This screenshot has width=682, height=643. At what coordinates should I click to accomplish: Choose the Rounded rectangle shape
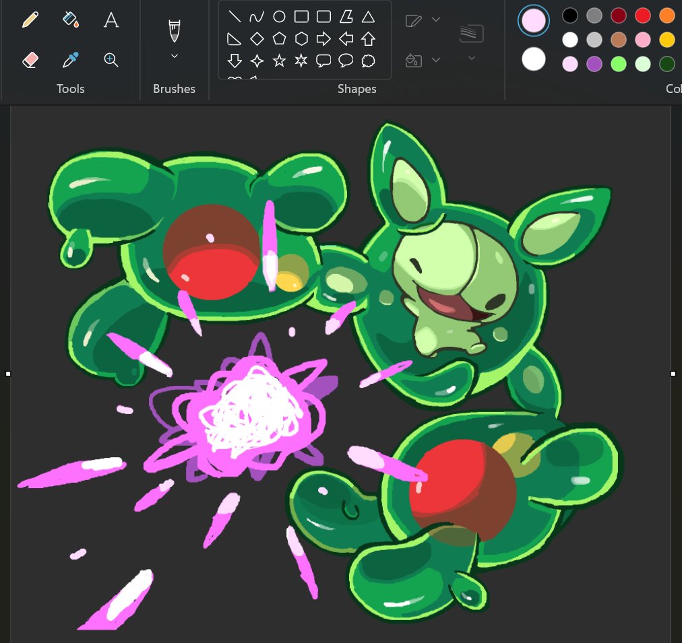tap(323, 17)
